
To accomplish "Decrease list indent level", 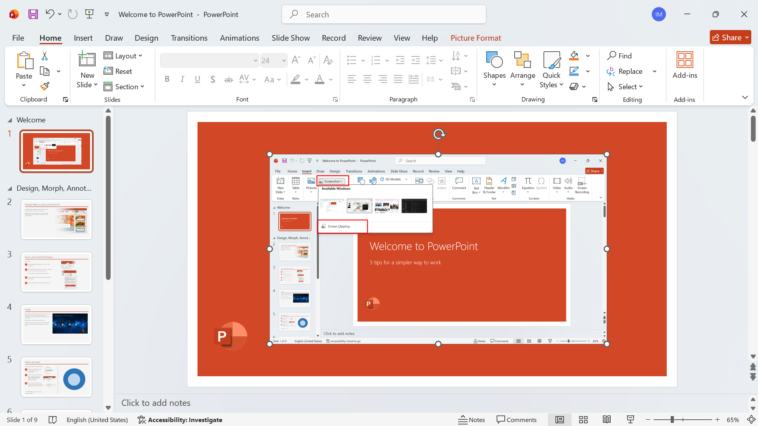I will point(400,60).
